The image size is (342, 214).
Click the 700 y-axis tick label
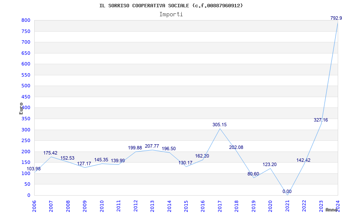(x=26, y=42)
